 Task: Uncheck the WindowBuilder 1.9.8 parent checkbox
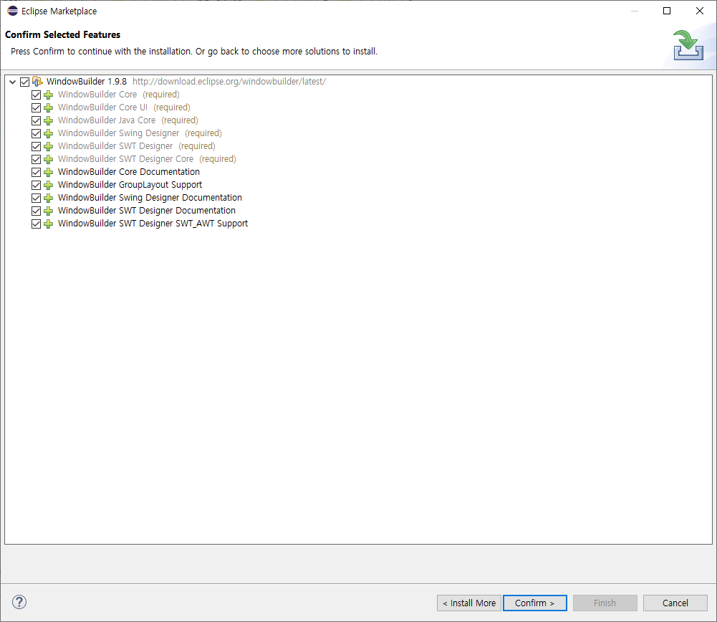coord(24,82)
